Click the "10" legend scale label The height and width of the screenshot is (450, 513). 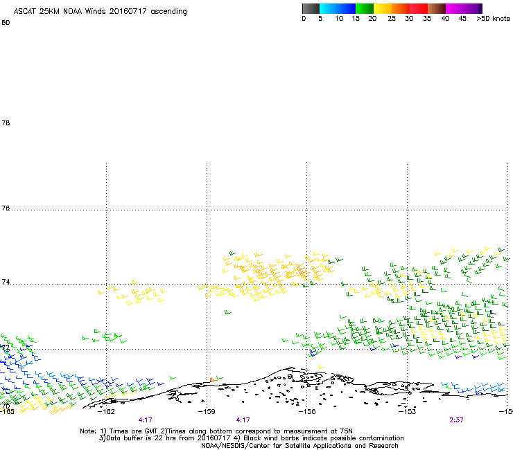[339, 19]
